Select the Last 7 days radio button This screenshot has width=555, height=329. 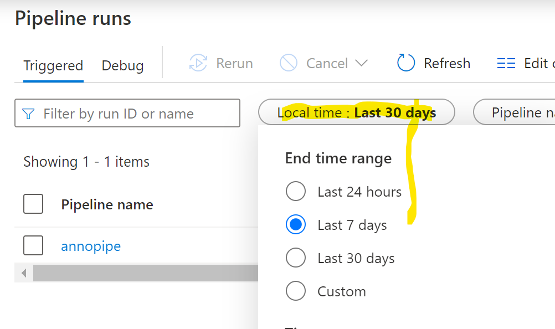[x=296, y=225]
